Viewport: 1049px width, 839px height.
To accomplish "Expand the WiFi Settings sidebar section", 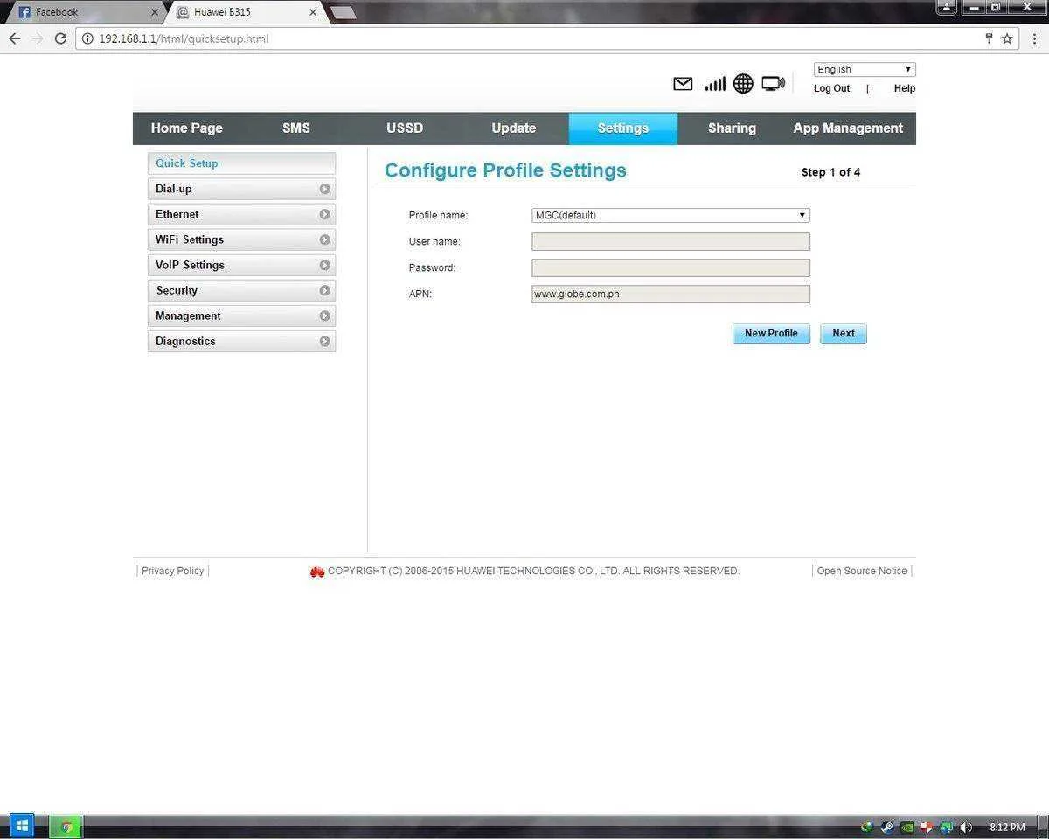I will click(241, 239).
